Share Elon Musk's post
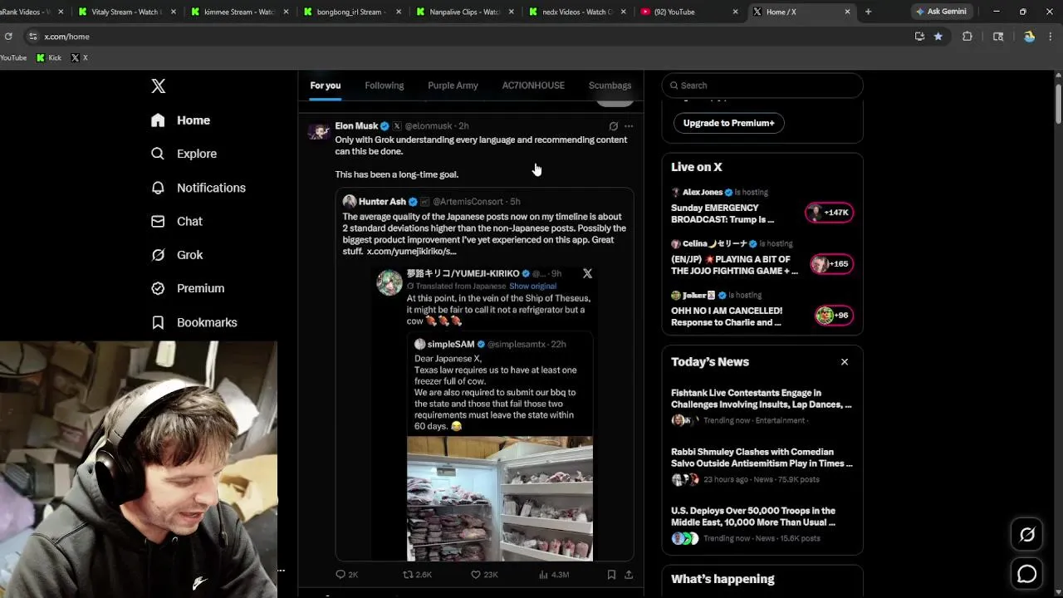 (629, 574)
